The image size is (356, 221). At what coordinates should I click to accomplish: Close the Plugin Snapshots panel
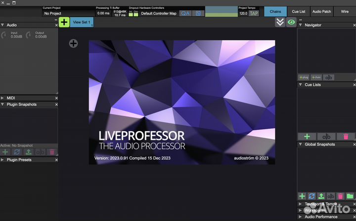click(56, 105)
